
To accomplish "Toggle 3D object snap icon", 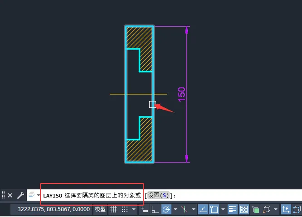I will (267, 209).
